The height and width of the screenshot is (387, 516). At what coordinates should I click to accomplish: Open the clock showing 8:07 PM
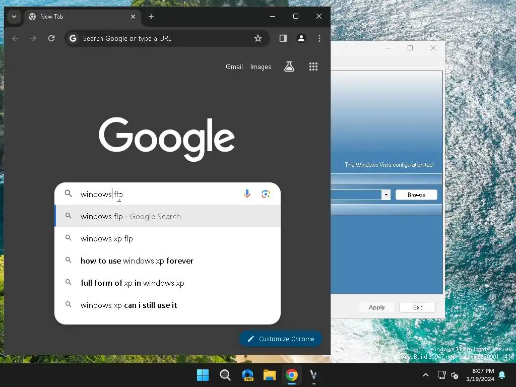point(480,375)
